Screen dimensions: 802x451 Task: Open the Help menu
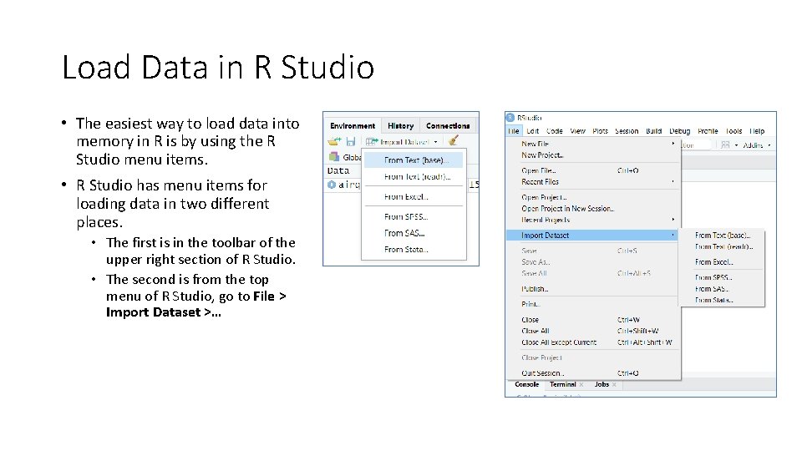coord(757,131)
